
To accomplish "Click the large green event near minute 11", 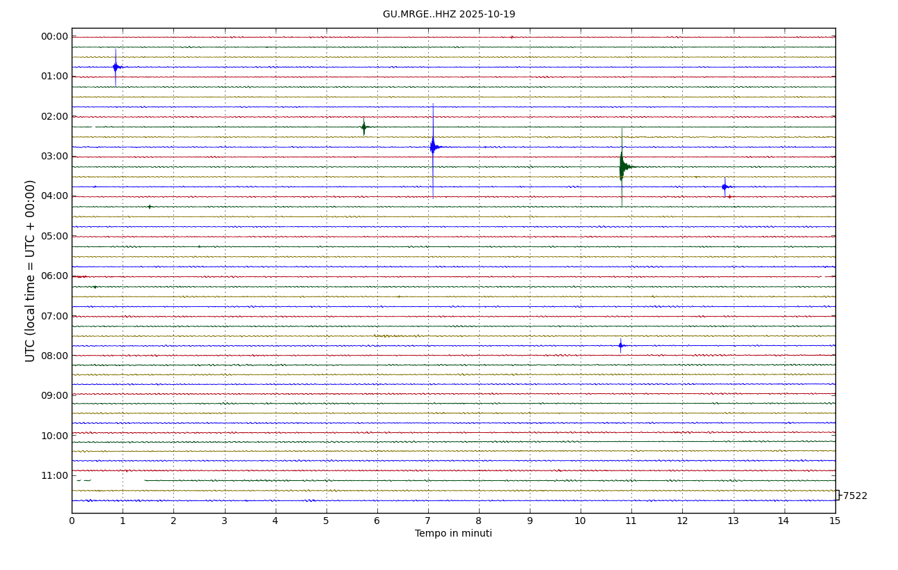I will pos(622,166).
